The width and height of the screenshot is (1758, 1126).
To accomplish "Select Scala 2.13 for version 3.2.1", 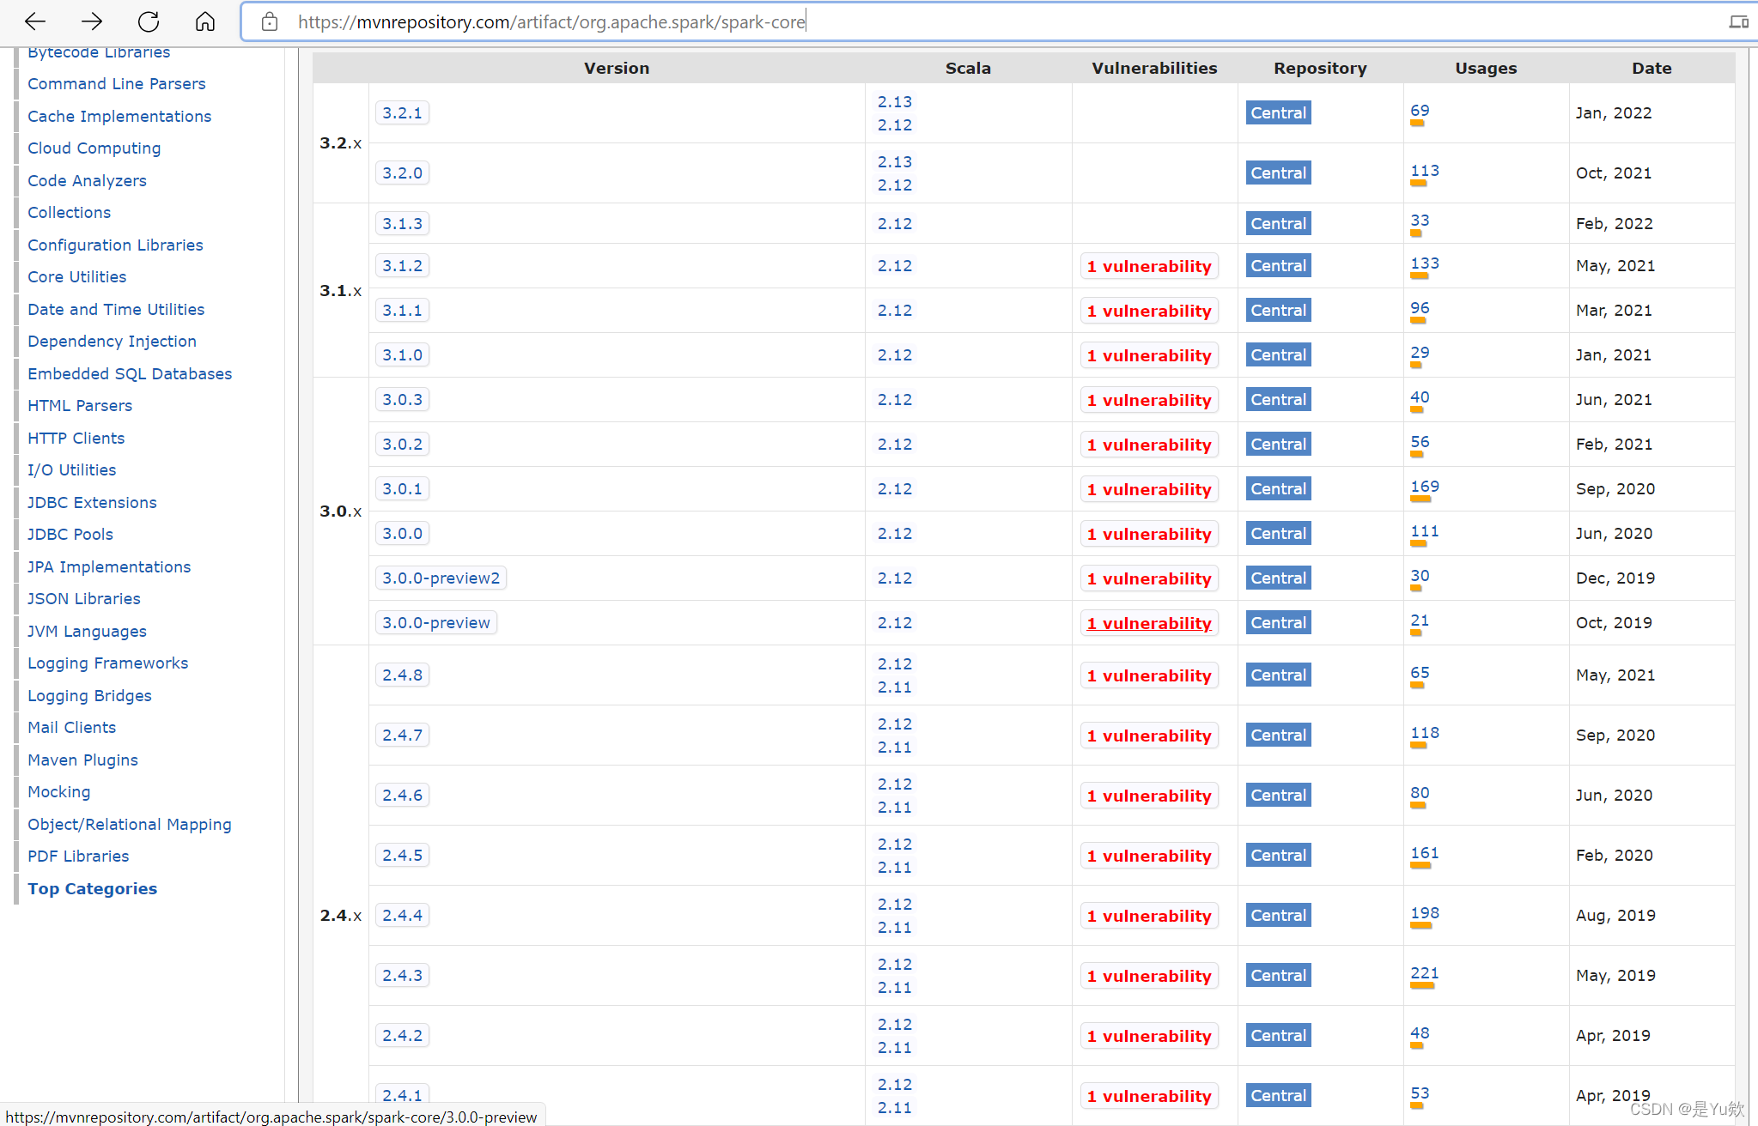I will 894,101.
